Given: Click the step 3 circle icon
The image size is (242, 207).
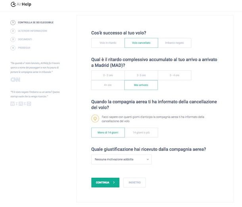Looking at the screenshot, I should pos(13,40).
